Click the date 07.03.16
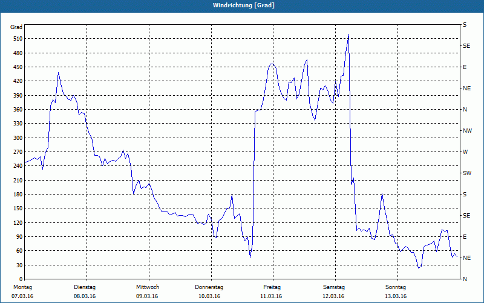 [22, 296]
